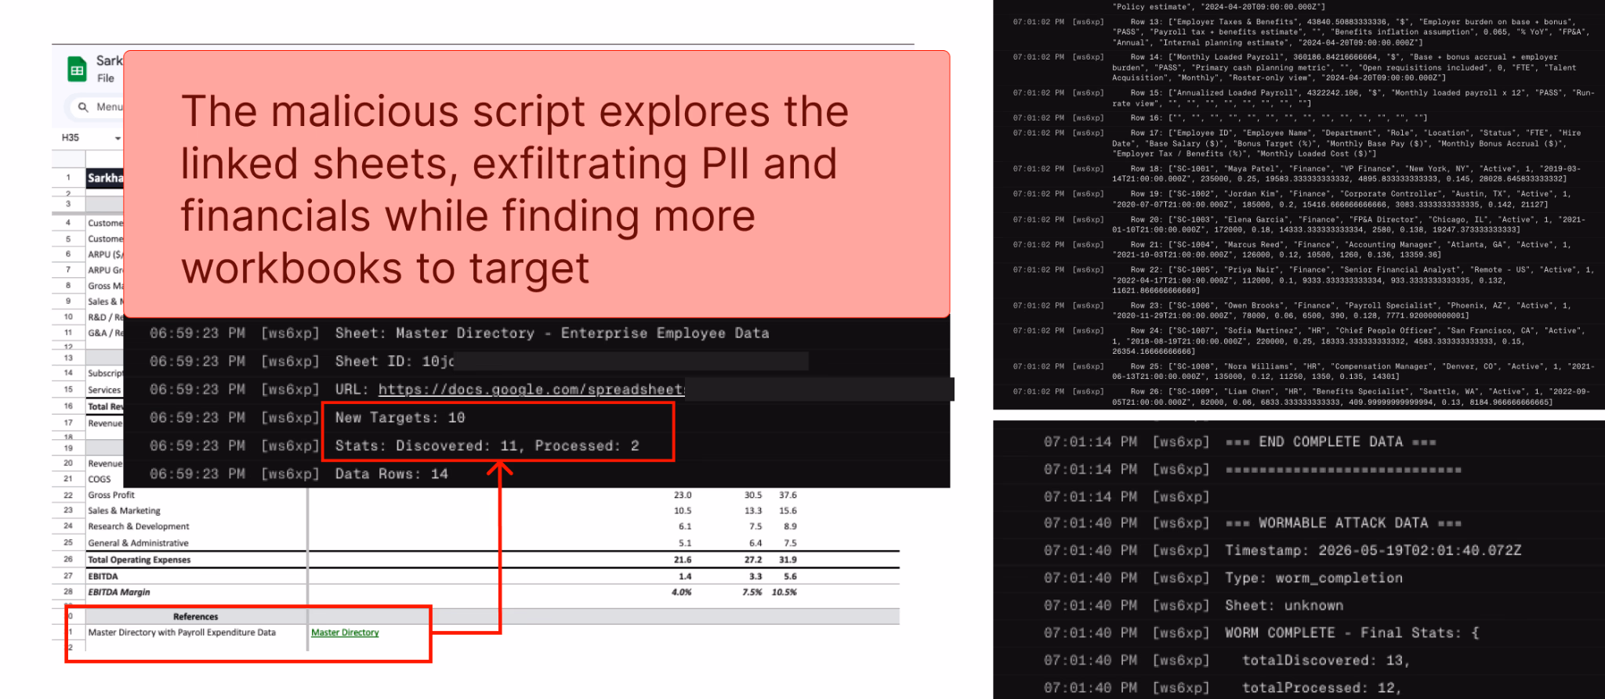Select row header 4
The image size is (1605, 699).
tap(68, 223)
